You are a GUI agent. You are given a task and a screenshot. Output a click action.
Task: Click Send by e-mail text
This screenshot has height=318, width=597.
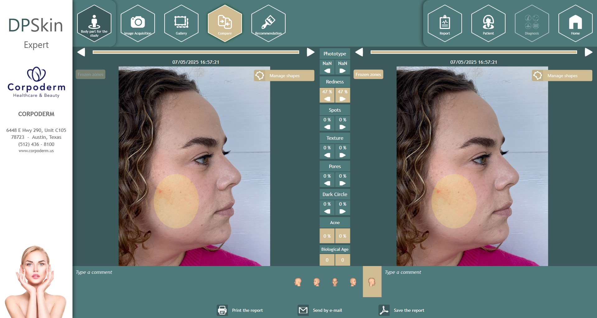pos(327,310)
